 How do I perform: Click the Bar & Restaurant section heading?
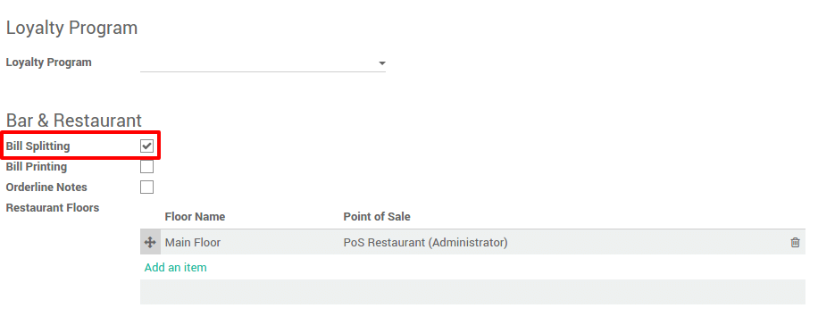(73, 120)
